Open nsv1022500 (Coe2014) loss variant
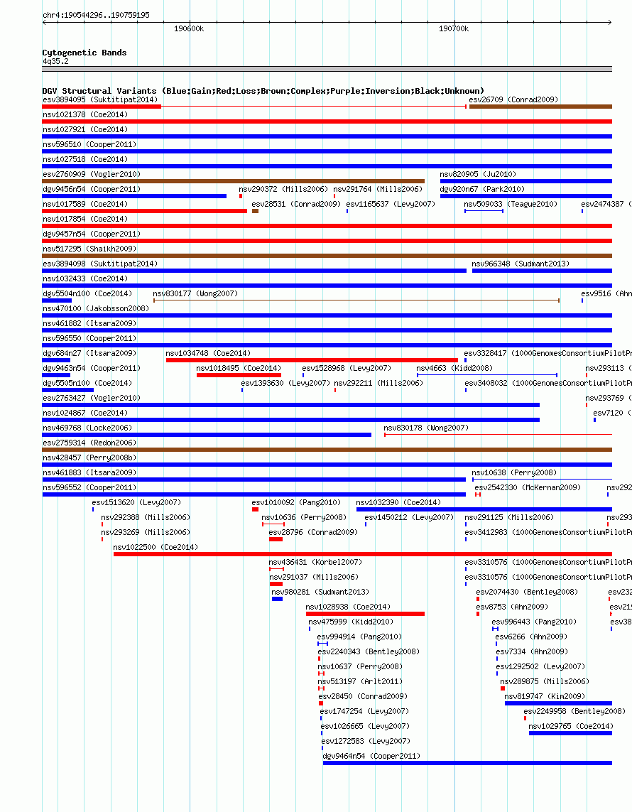 tap(363, 554)
